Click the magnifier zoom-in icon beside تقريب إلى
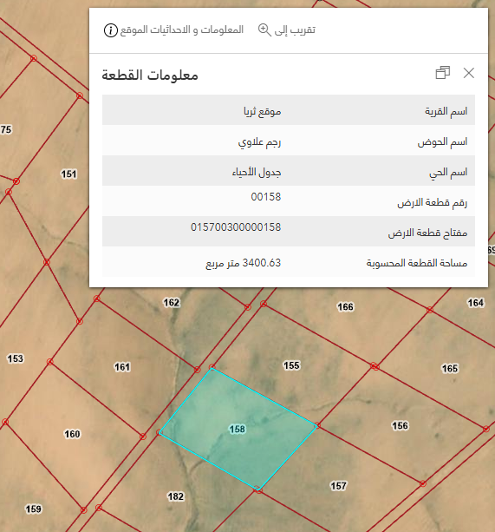 [264, 30]
